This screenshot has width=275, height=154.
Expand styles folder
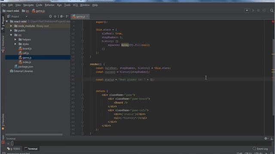15,44
